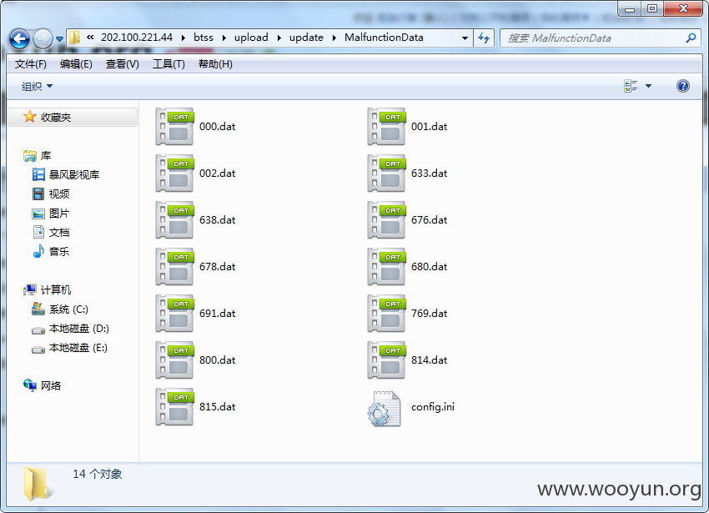Go back with the blue back arrow
Screen dimensions: 709x513
[19, 38]
